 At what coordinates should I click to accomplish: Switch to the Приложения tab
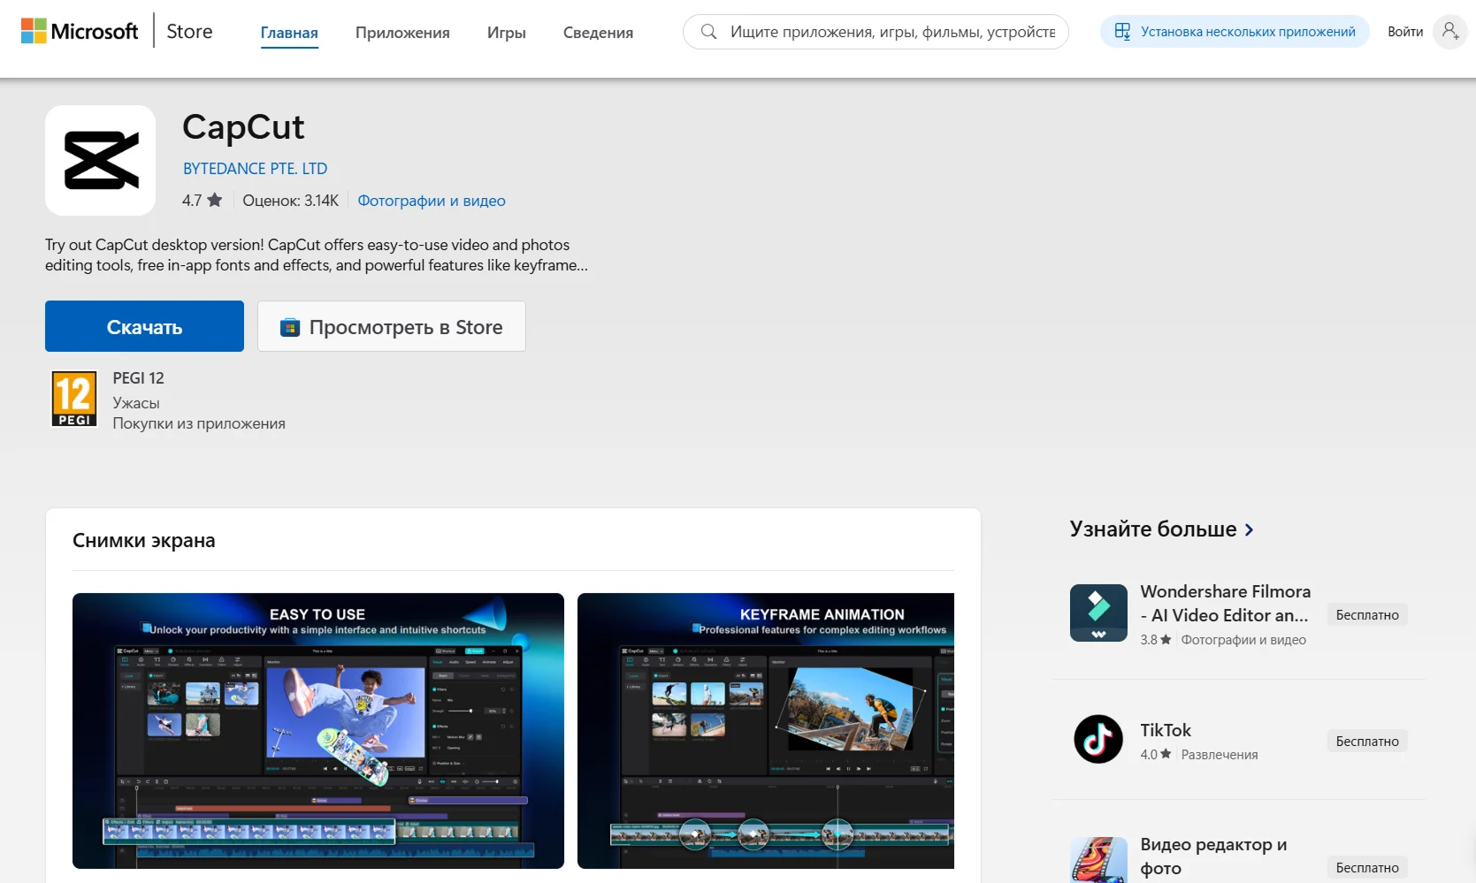pyautogui.click(x=402, y=31)
